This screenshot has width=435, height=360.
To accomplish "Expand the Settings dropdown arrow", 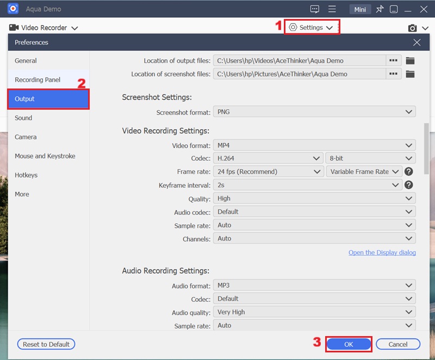I will coord(330,27).
